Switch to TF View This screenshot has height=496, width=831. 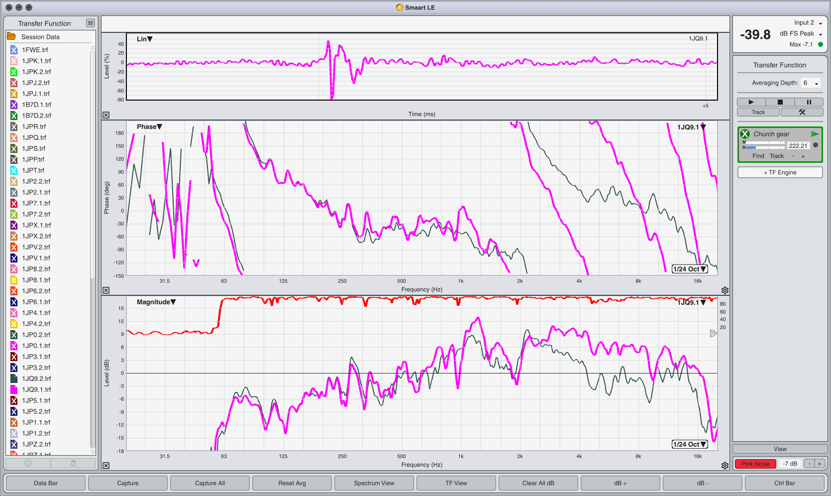[456, 483]
